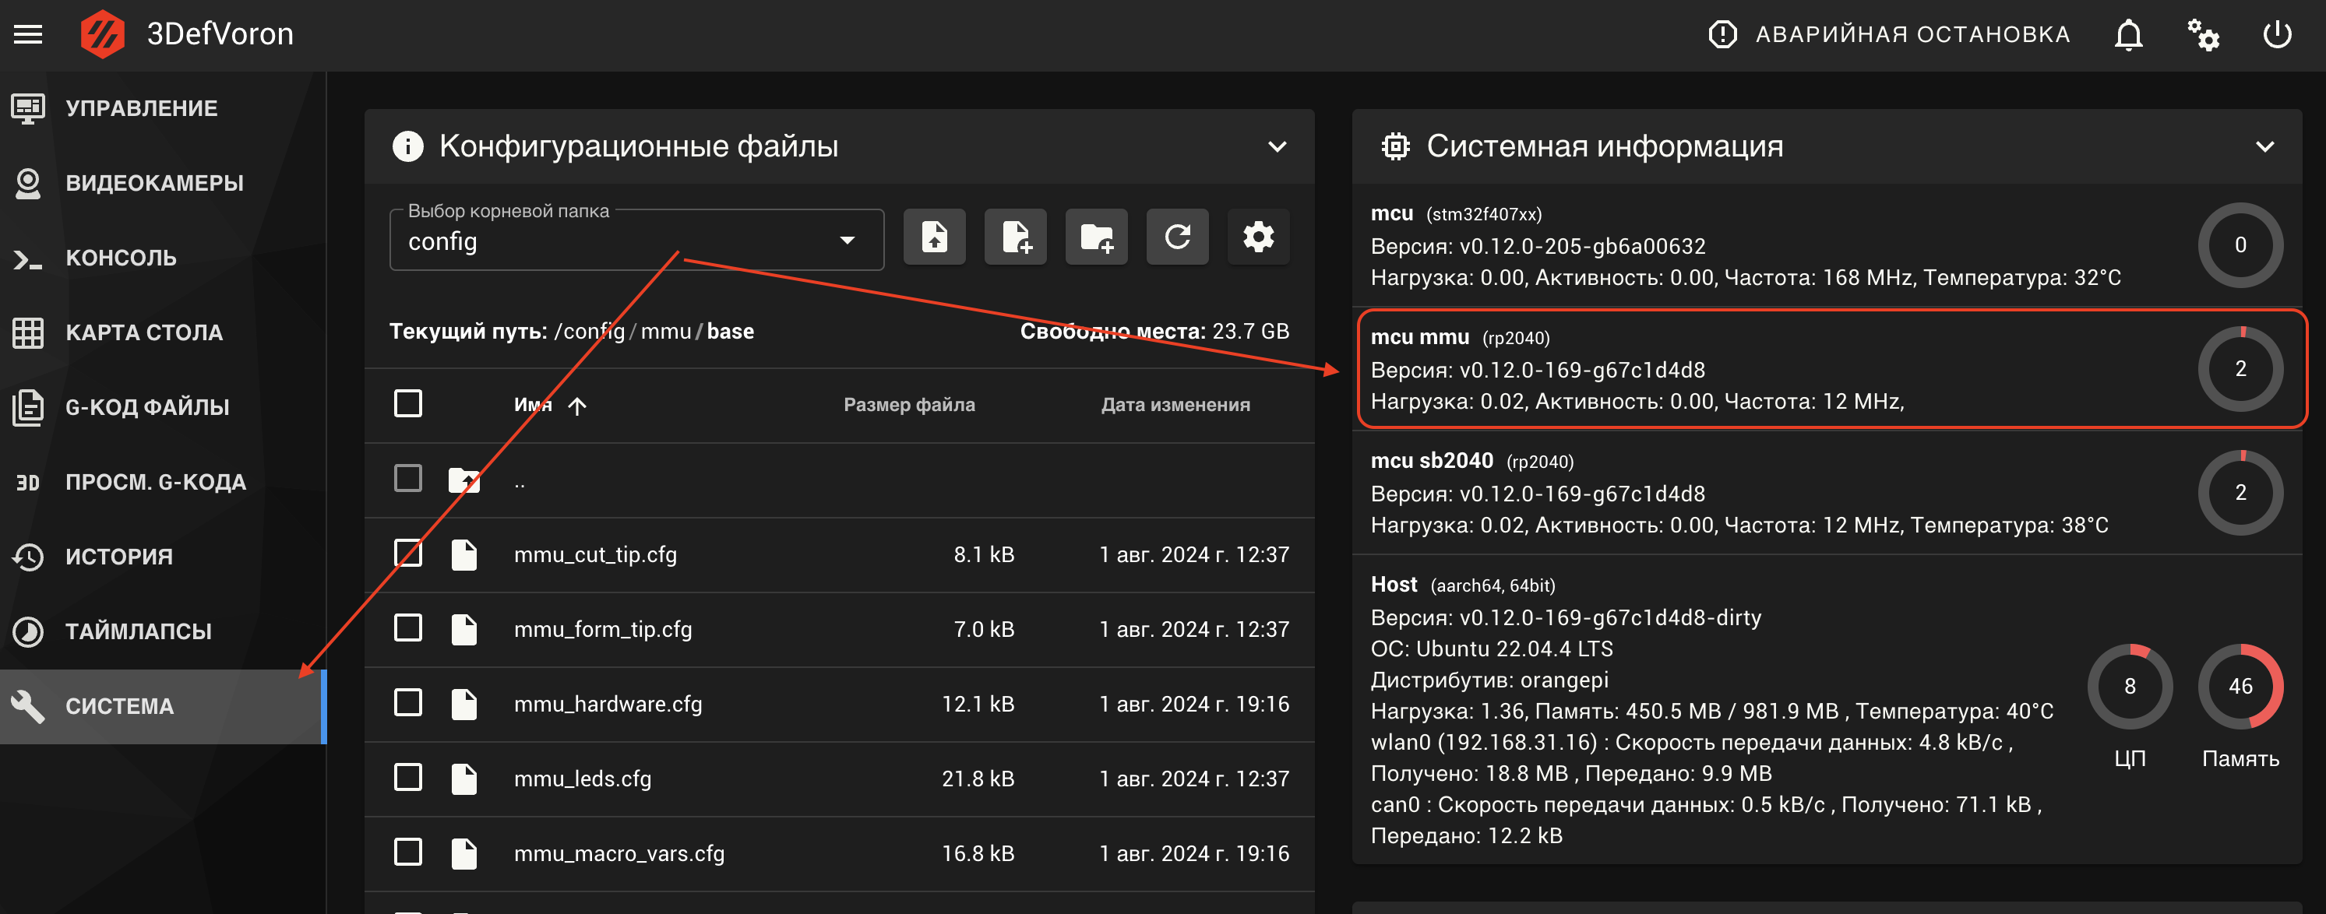Image resolution: width=2326 pixels, height=914 pixels.
Task: Click the upload file button
Action: point(935,237)
